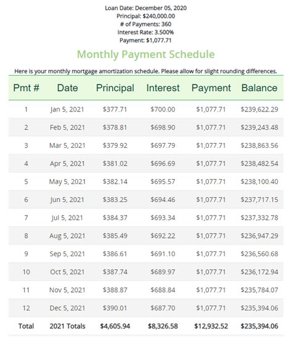Click the Date column header
The width and height of the screenshot is (292, 337).
click(68, 88)
